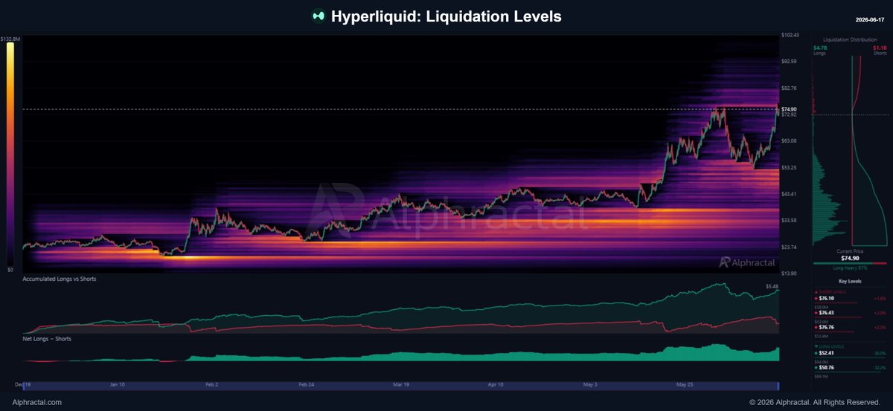Click the Current Price $74.90 value

pyautogui.click(x=848, y=257)
